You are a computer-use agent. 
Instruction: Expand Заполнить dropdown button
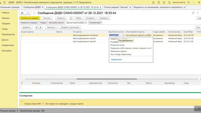pyautogui.click(x=52, y=27)
